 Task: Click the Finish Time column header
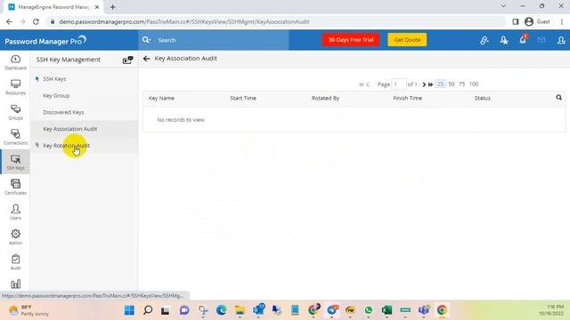click(x=408, y=98)
